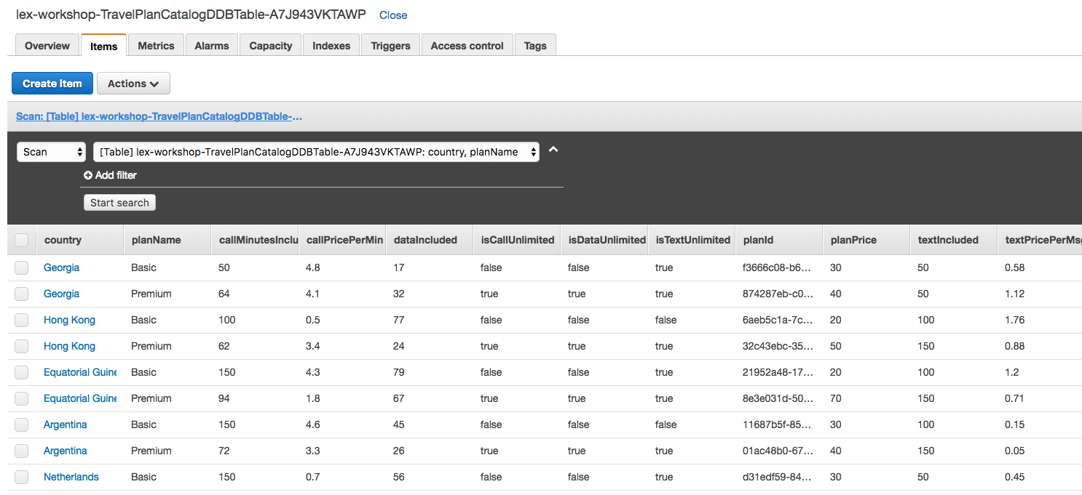The height and width of the screenshot is (495, 1082).
Task: Click planId cell d31edf59-84…
Action: tap(777, 477)
